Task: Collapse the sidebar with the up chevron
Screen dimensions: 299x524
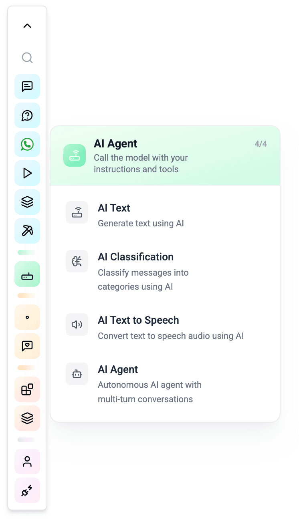Action: point(27,26)
